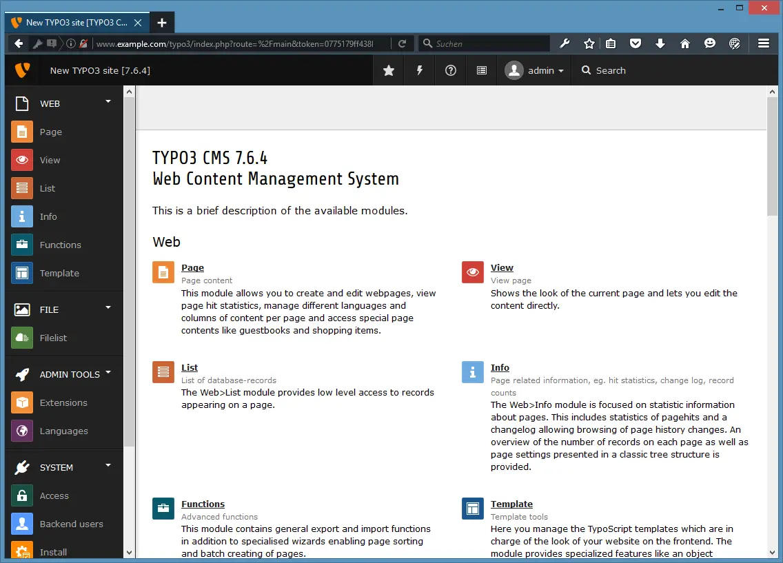Open the admin user dropdown
Image resolution: width=783 pixels, height=563 pixels.
click(x=534, y=70)
